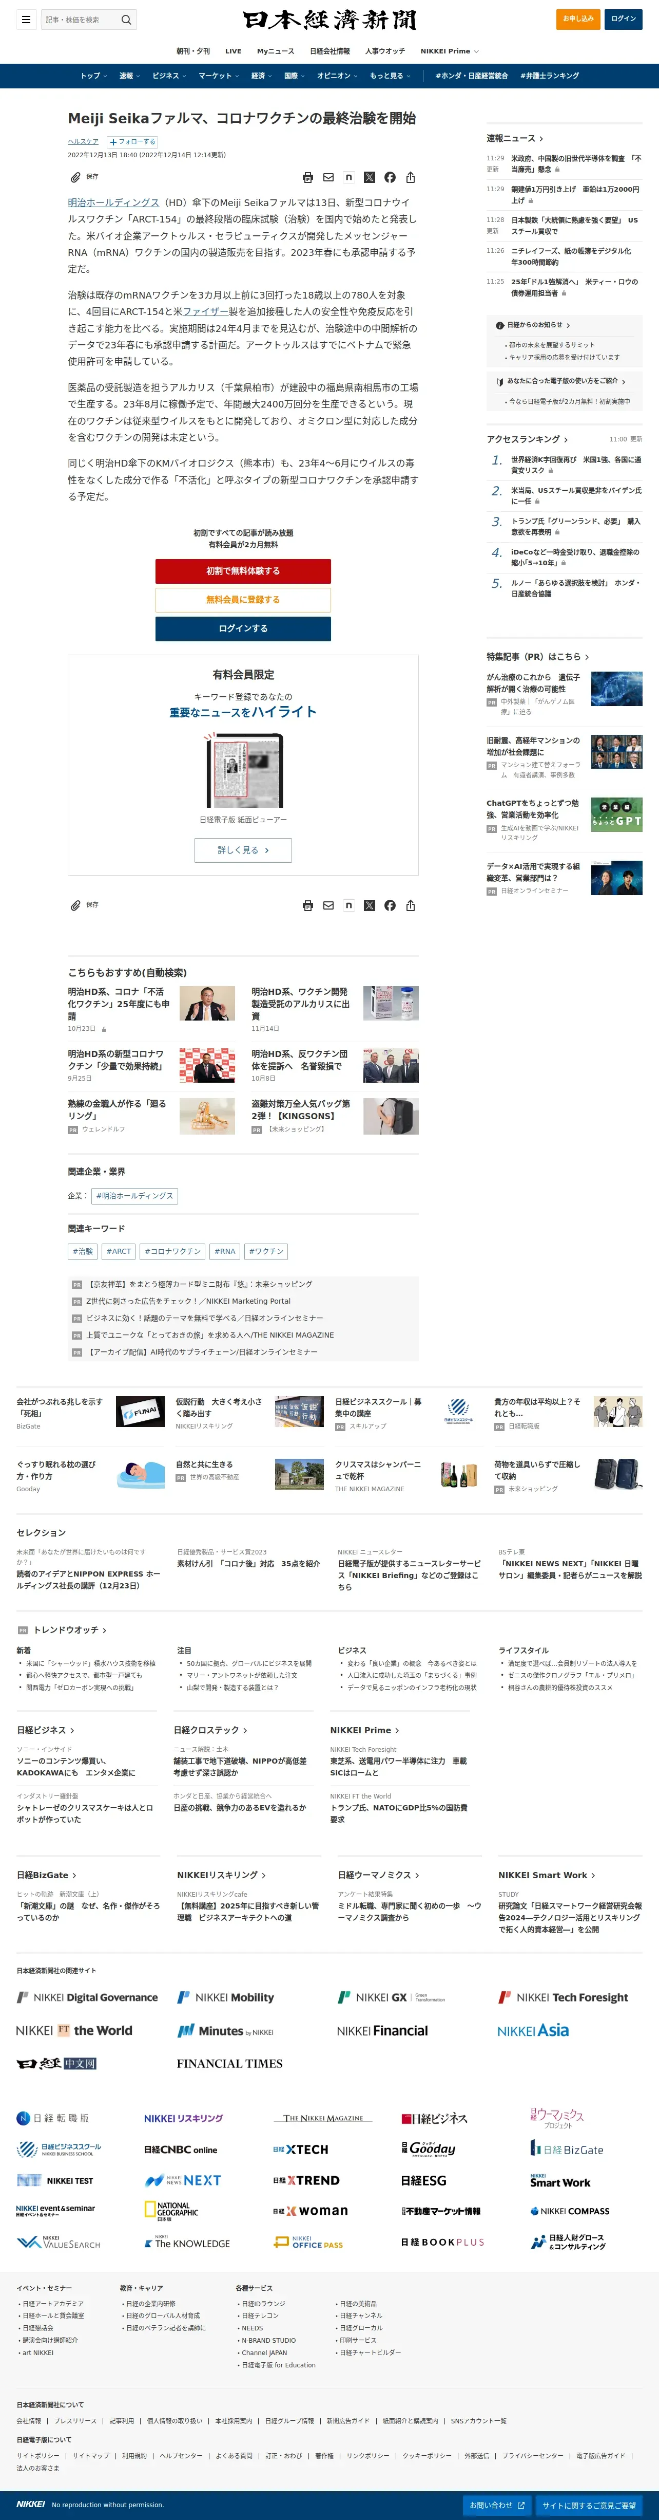Share on Facebook using bottom icon
The image size is (659, 2520).
coord(390,905)
